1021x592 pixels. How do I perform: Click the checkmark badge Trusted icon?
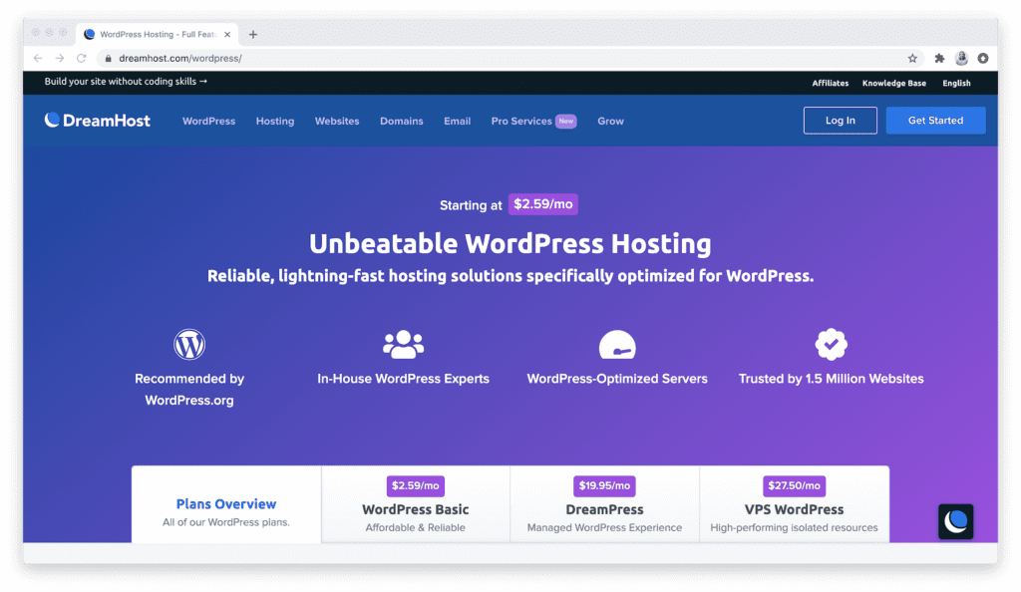point(831,344)
